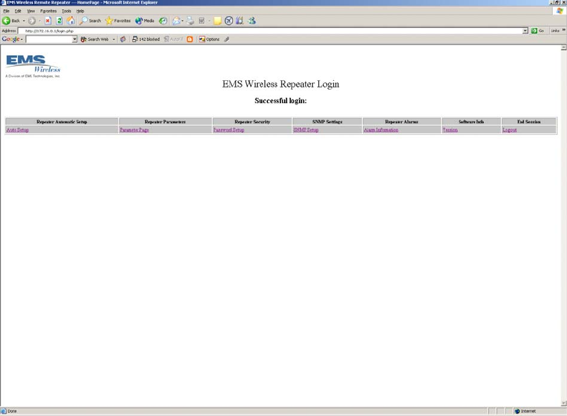
Task: Open the Media pane
Action: click(x=145, y=21)
